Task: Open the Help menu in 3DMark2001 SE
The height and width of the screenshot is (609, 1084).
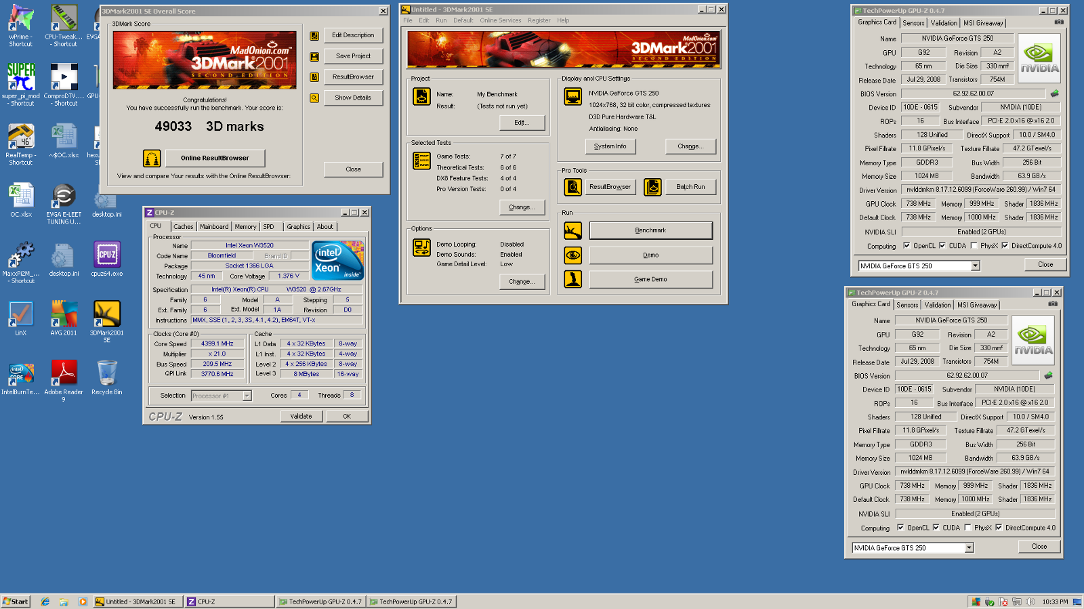Action: point(563,20)
